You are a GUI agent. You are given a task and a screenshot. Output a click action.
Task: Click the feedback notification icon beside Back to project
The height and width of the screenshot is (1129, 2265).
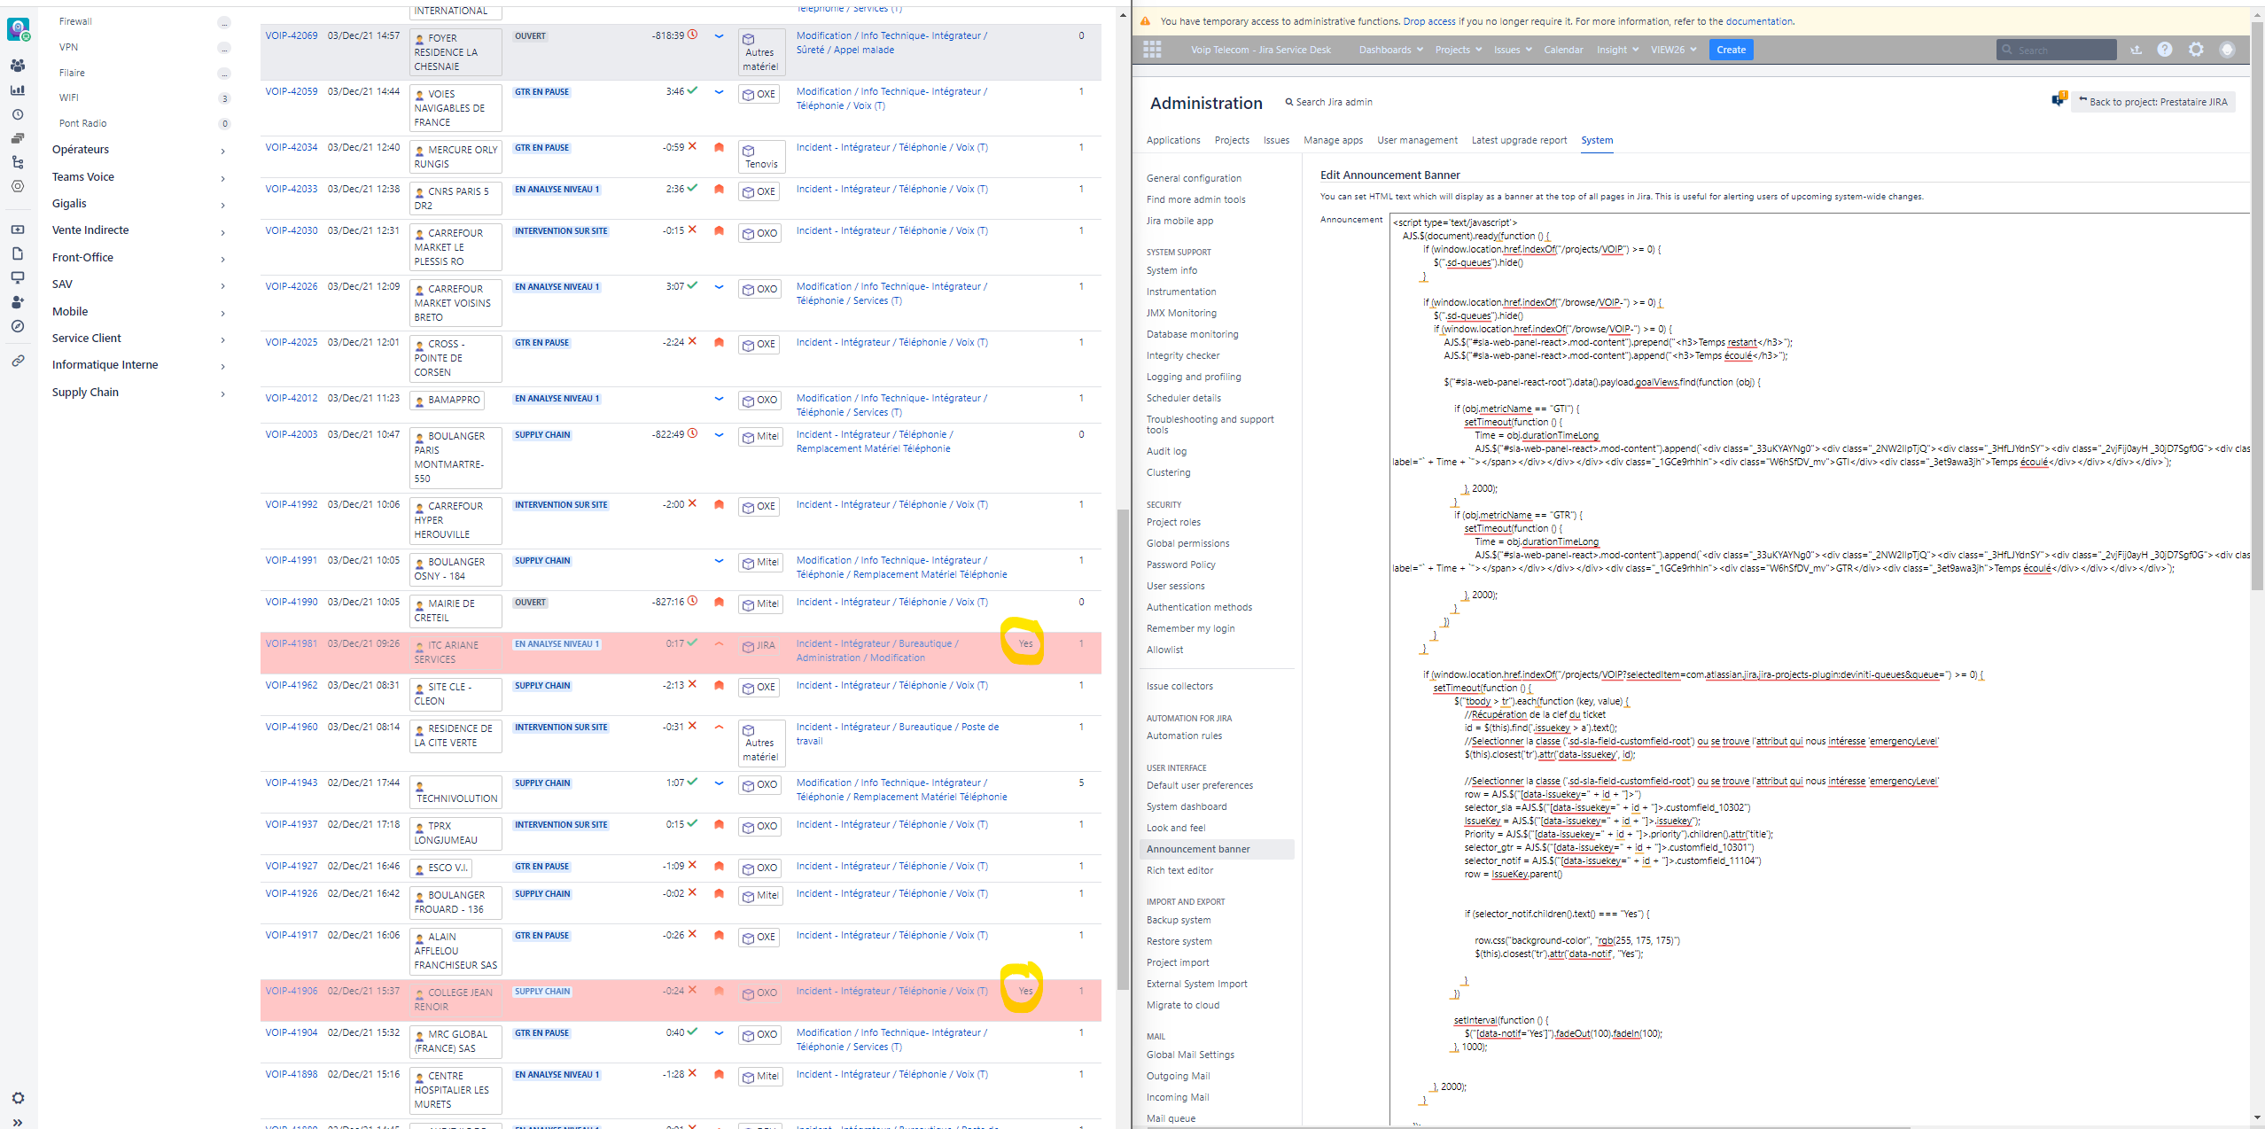pos(2059,100)
